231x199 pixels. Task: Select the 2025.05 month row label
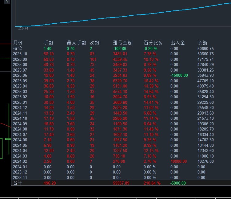coord(20,81)
